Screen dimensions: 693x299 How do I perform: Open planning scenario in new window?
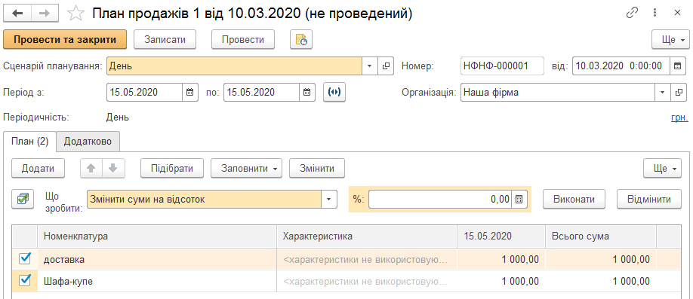(x=386, y=66)
